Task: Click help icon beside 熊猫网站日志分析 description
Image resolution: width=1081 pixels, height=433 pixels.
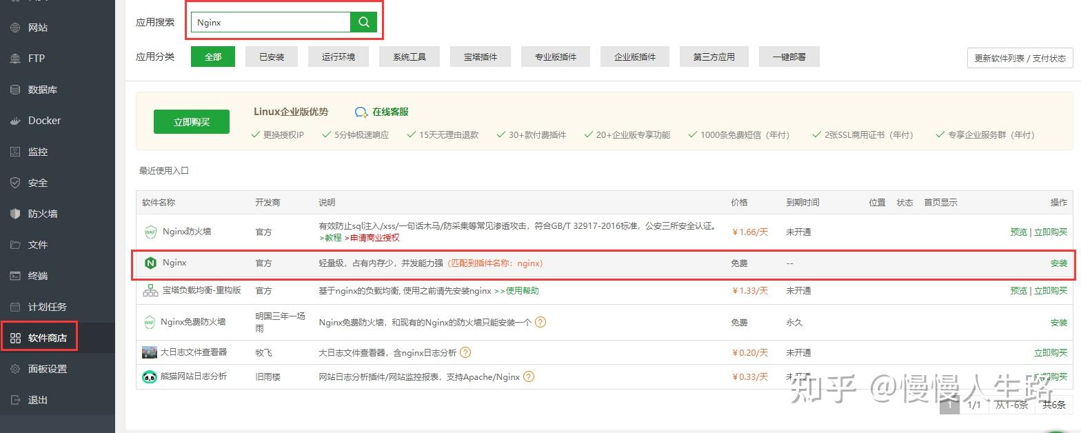Action: point(529,376)
